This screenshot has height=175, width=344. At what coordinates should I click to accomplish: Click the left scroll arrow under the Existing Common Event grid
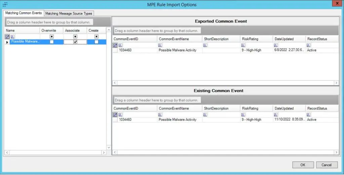click(x=115, y=152)
